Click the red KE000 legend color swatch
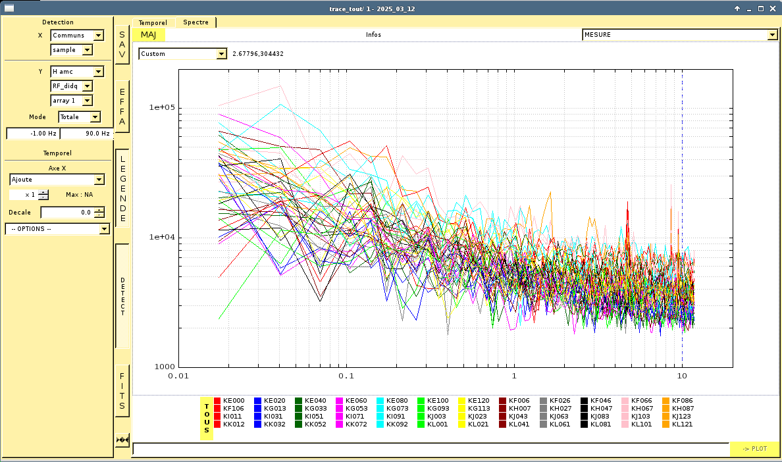782x462 pixels. [x=218, y=401]
